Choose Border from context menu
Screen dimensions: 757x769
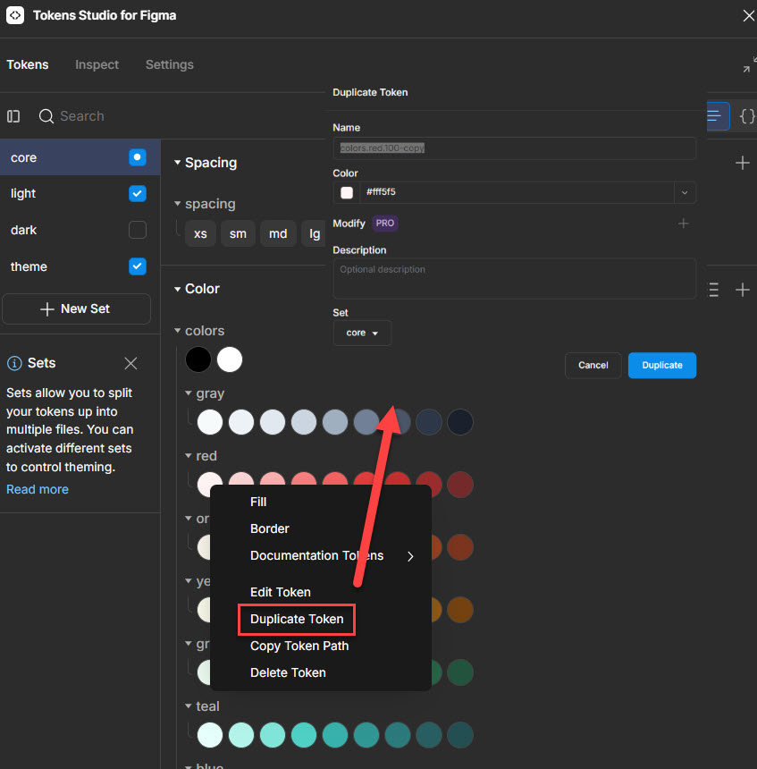(x=270, y=528)
